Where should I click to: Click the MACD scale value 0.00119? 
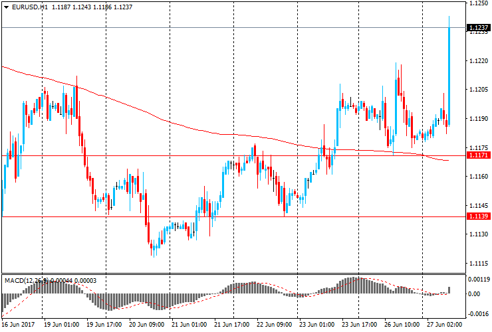point(479,279)
